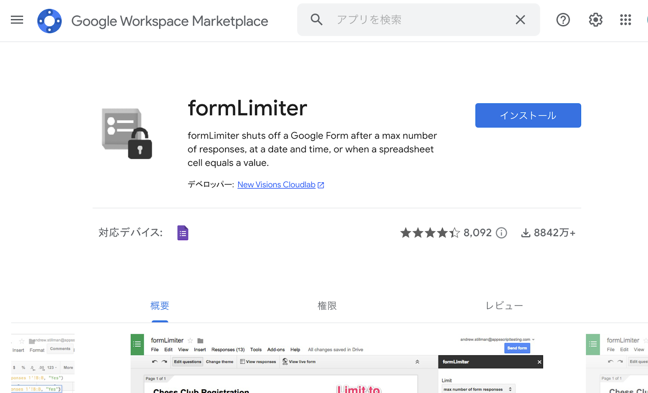Viewport: 648px width, 393px height.
Task: Type in the アプリを検索 search field
Action: tap(417, 19)
